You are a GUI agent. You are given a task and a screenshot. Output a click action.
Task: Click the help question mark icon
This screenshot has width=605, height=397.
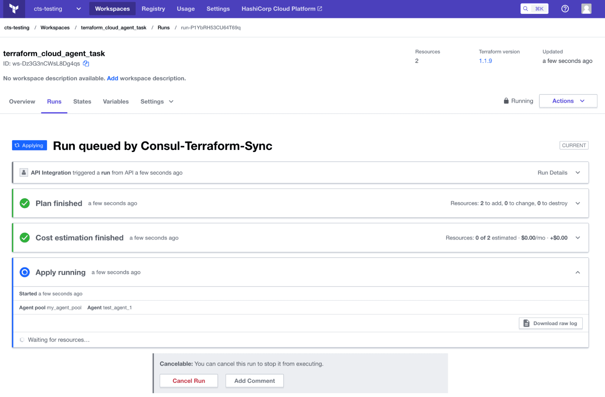point(565,9)
